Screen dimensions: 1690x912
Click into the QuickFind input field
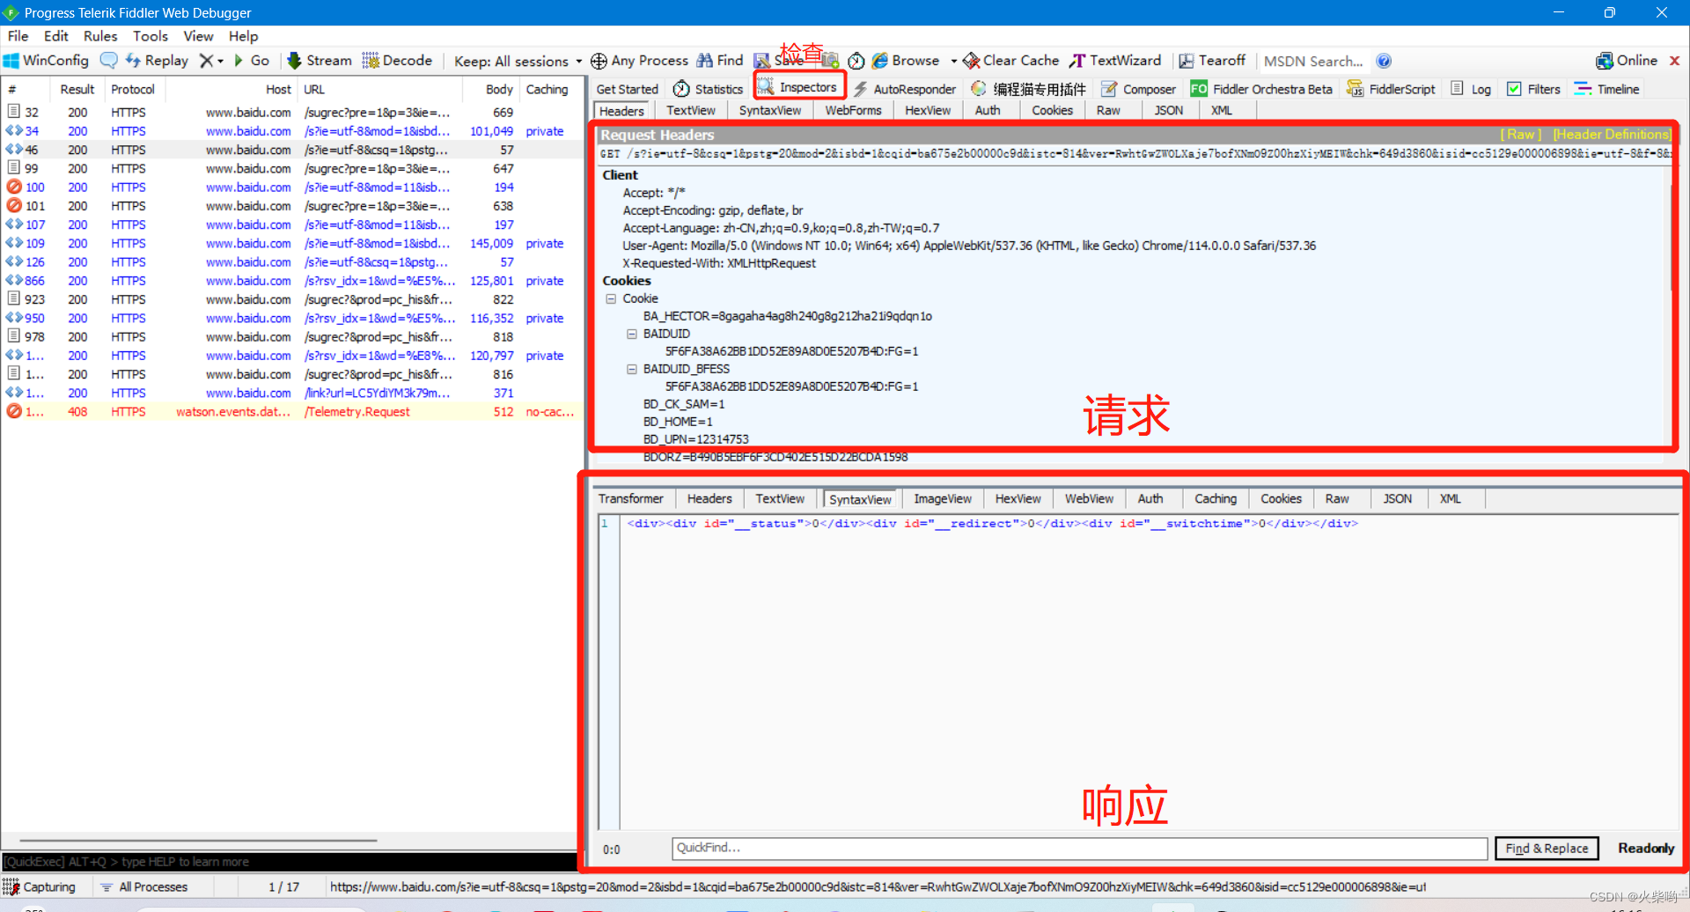click(1079, 848)
